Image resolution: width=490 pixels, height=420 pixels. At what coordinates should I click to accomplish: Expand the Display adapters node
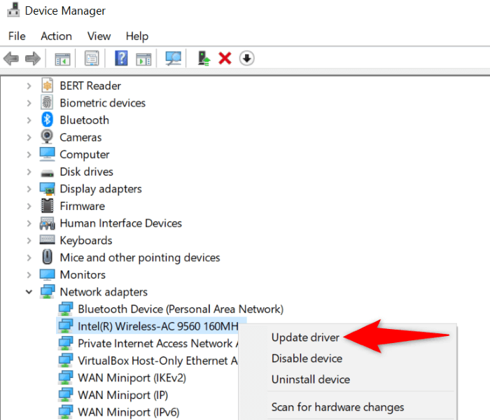29,189
